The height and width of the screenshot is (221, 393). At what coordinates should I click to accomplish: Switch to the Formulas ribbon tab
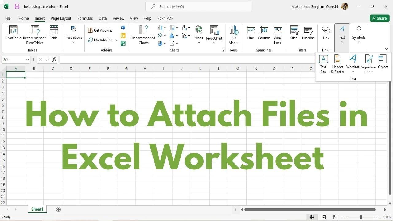coord(85,18)
